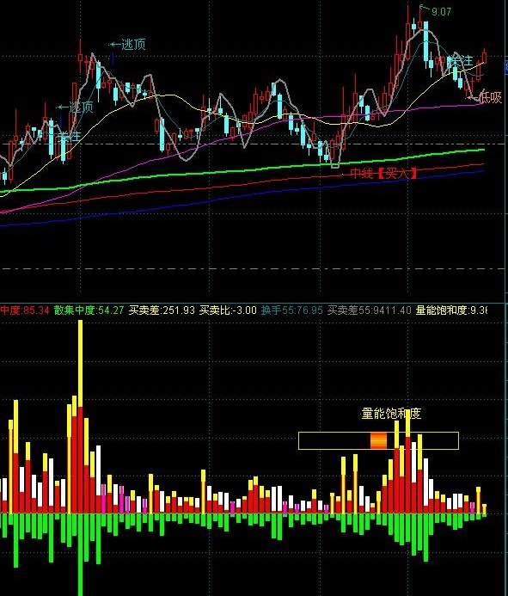Screen dimensions: 508x596
Task: Select the last red candlestick on the chart
Action: point(485,57)
